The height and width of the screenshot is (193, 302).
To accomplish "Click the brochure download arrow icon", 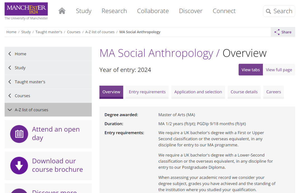I will (x=19, y=166).
